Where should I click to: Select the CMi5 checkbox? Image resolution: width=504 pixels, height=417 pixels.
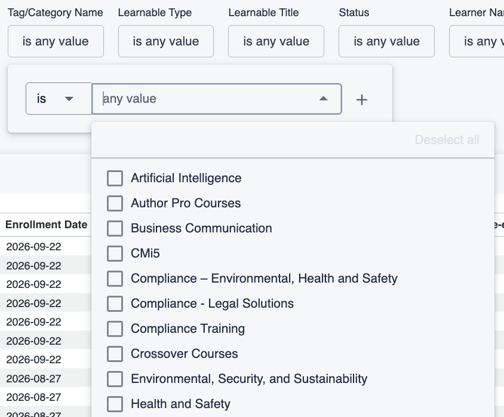pos(115,253)
